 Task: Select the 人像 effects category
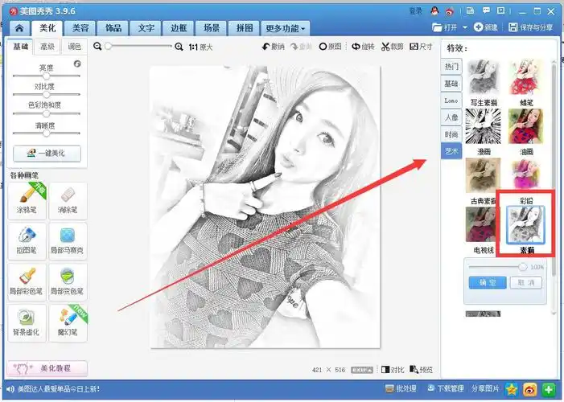tap(451, 117)
